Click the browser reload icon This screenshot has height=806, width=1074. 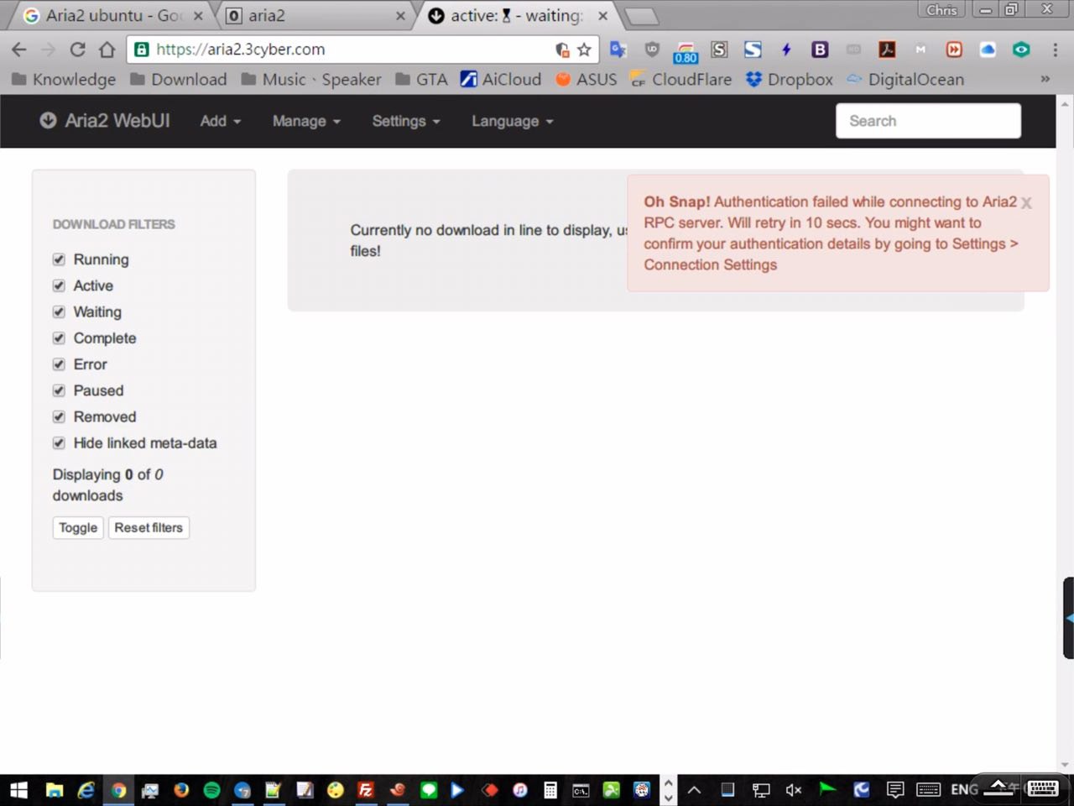click(77, 50)
